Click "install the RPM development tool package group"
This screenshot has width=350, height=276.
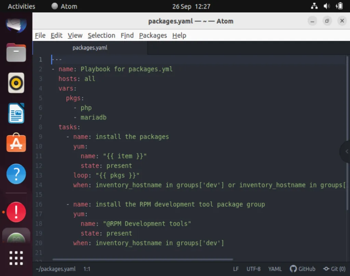tap(180, 204)
